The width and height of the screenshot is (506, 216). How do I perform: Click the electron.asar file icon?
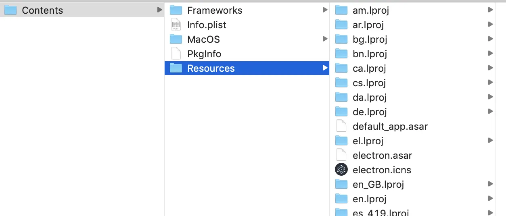pos(341,155)
